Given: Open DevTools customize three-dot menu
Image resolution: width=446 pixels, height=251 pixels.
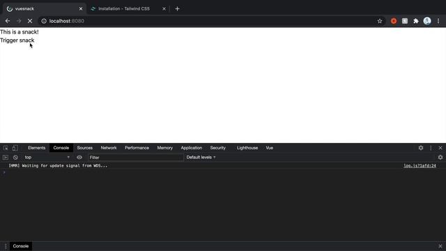Looking at the screenshot, I should [x=431, y=148].
